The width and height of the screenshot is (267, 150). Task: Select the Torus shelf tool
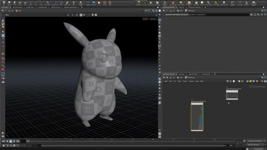coord(20,3)
